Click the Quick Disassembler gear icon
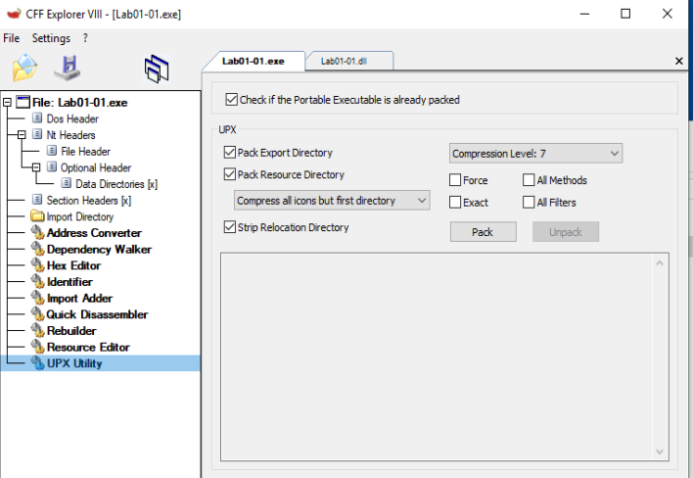The image size is (693, 478). [37, 314]
